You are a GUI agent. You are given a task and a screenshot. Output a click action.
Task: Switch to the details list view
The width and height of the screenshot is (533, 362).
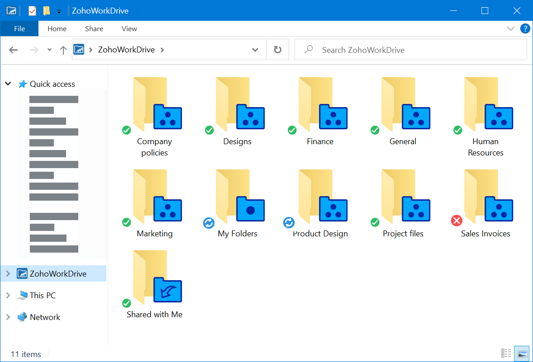(506, 353)
